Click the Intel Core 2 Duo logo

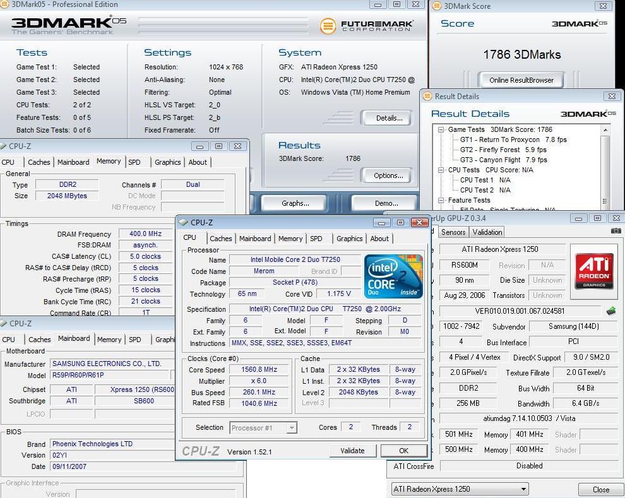click(393, 276)
